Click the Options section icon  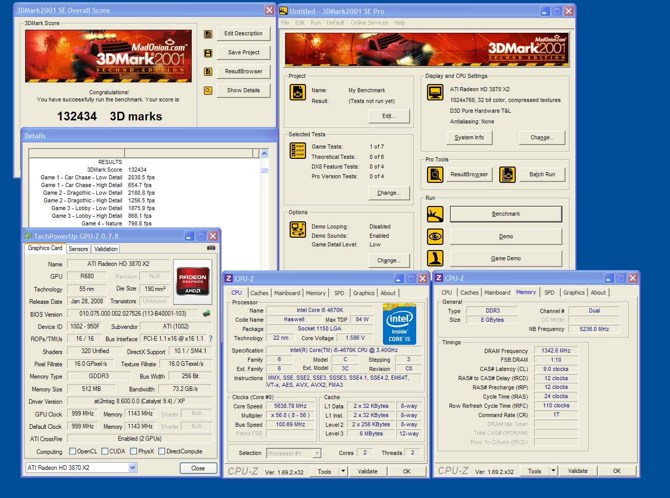tap(298, 229)
